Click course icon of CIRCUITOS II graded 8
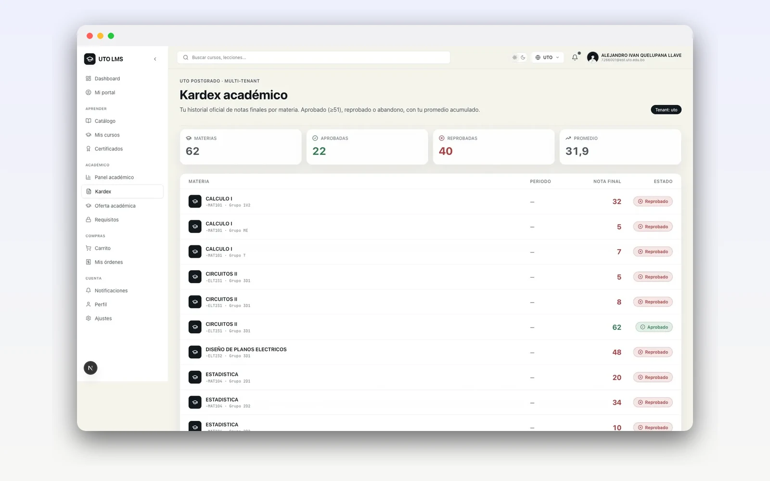Image resolution: width=770 pixels, height=481 pixels. (x=195, y=302)
